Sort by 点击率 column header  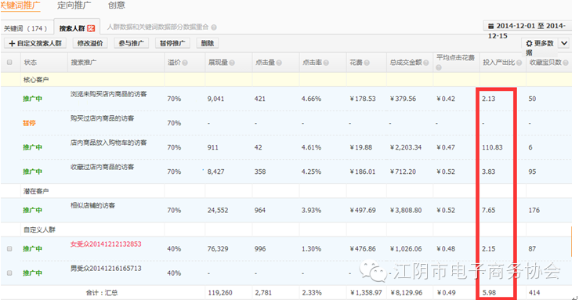pos(312,63)
